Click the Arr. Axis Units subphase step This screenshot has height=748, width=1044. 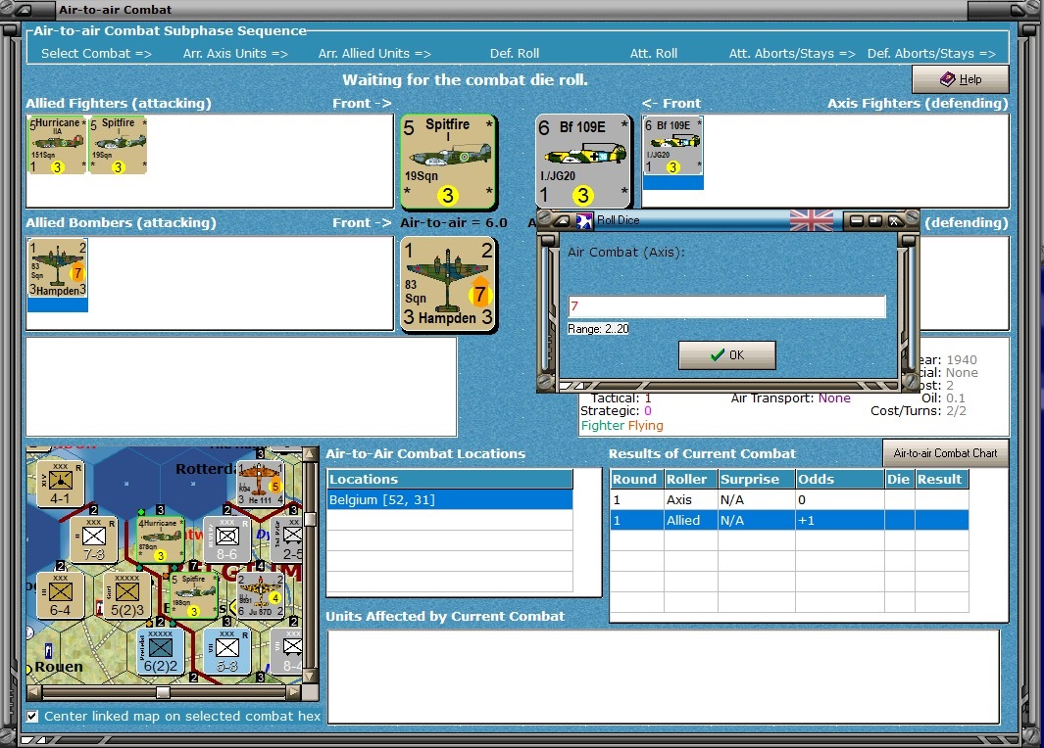[x=235, y=53]
